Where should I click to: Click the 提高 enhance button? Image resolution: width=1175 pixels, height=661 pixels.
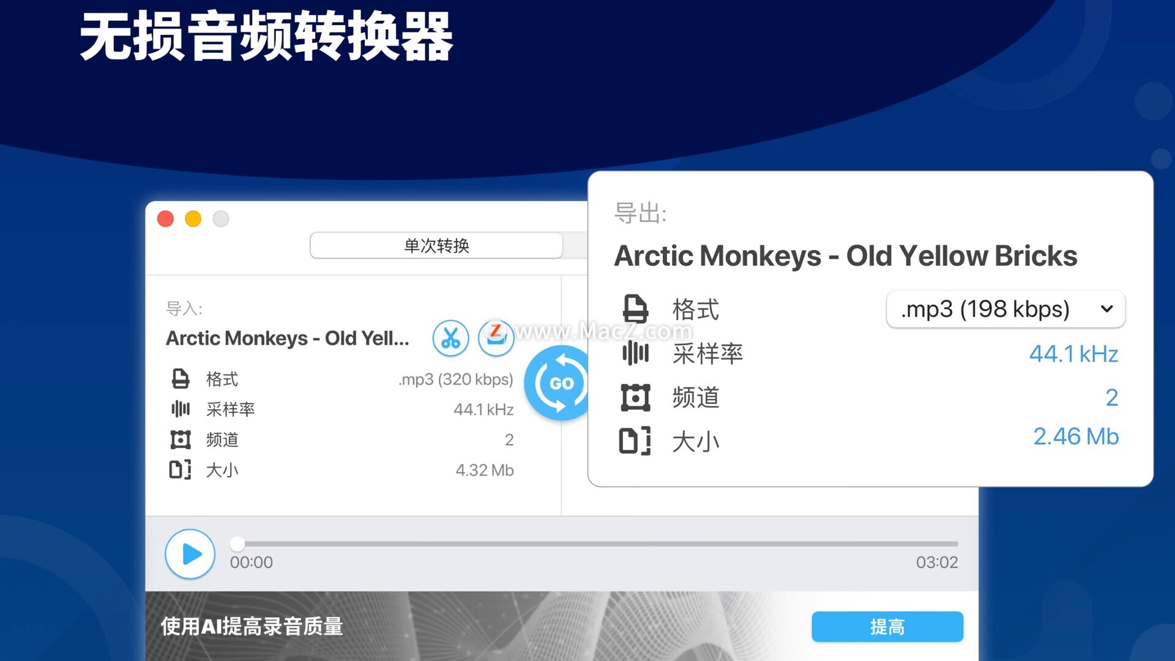click(887, 627)
